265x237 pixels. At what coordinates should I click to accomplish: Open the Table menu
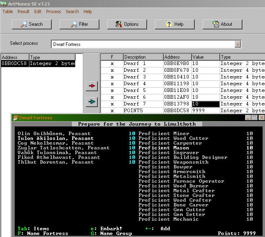[8, 11]
